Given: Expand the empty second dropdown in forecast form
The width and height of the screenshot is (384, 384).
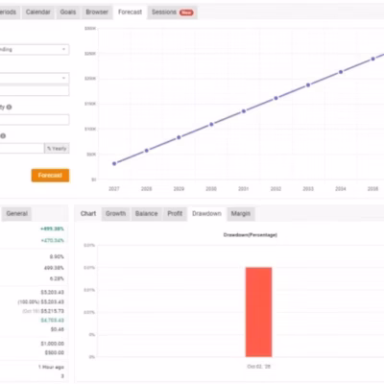Looking at the screenshot, I should point(34,78).
